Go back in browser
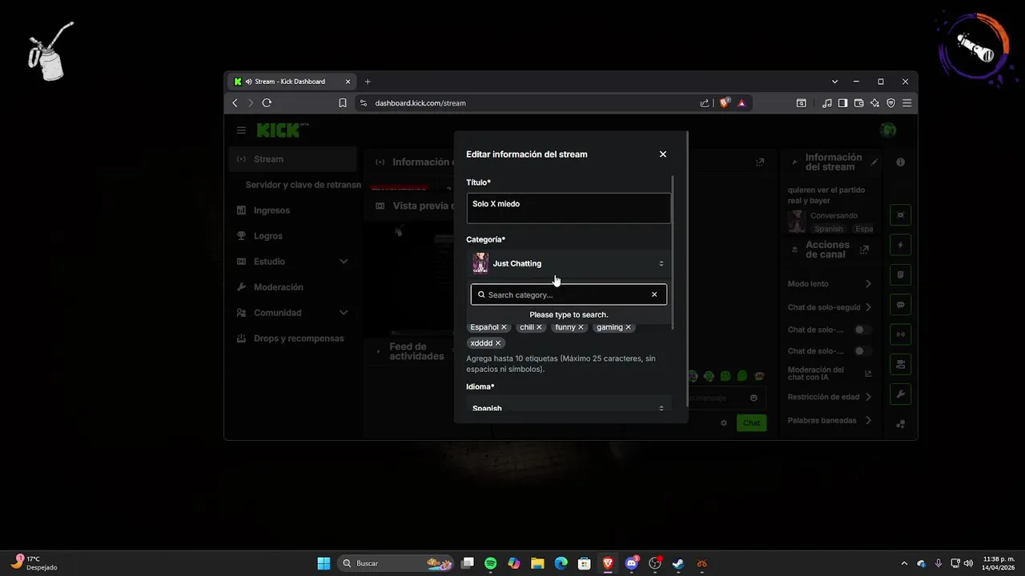The width and height of the screenshot is (1025, 576). pos(235,102)
